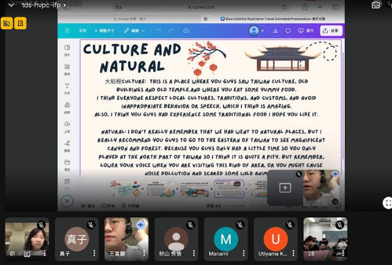This screenshot has width=392, height=265.
Task: Click the cloud save status icon
Action: click(x=186, y=31)
